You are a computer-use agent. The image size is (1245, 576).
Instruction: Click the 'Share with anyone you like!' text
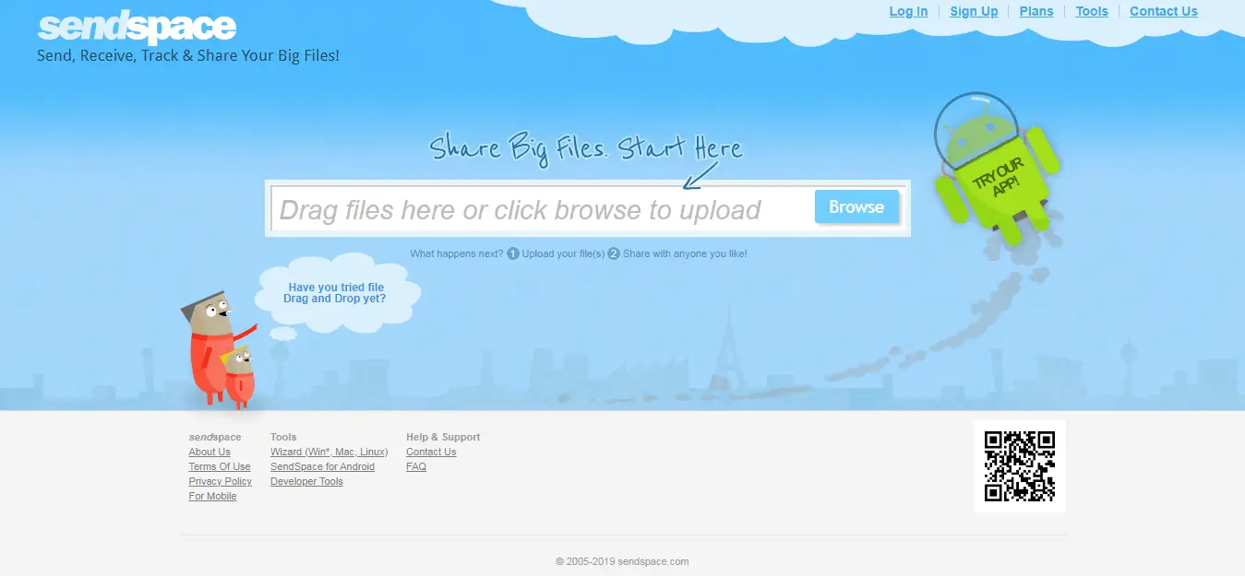(685, 253)
